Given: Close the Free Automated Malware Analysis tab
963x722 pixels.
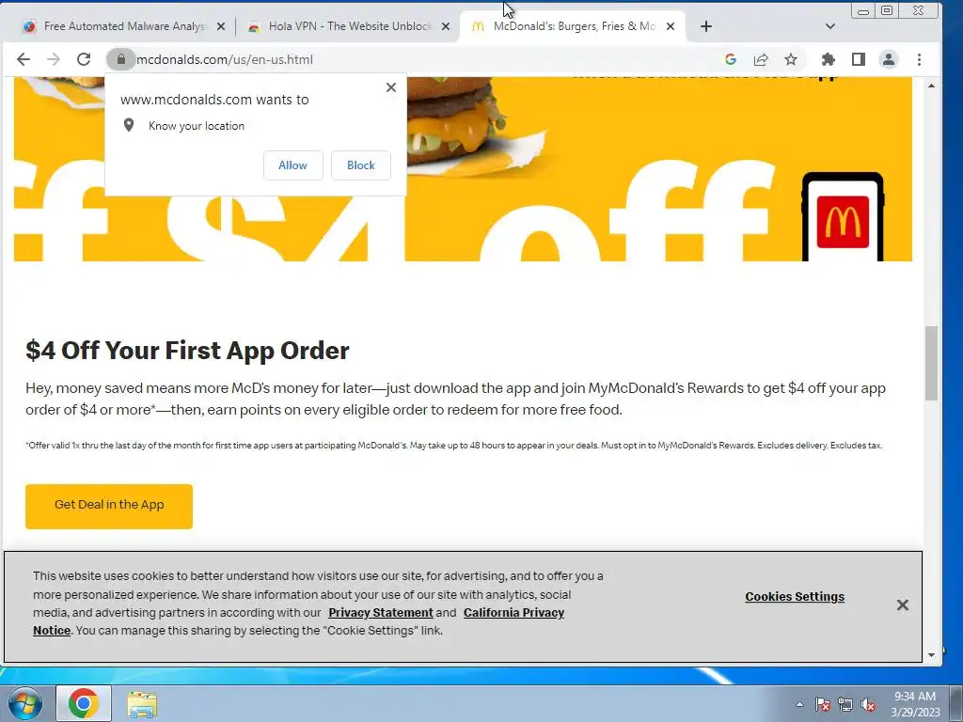Looking at the screenshot, I should [221, 26].
